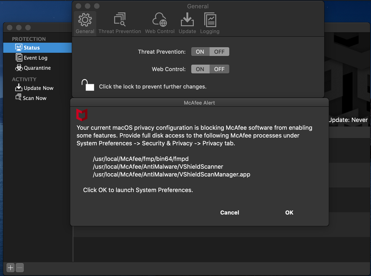Click the VShieldScanManager.app path text
The image size is (371, 276).
click(x=171, y=175)
